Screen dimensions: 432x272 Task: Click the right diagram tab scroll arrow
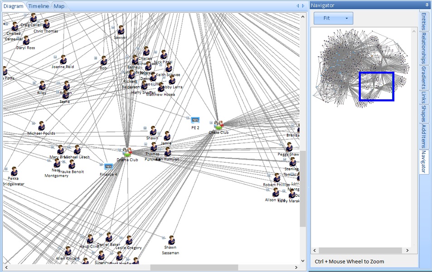coord(303,6)
